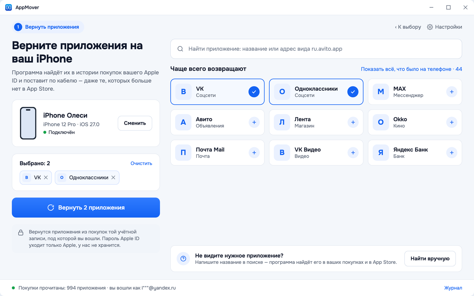Add Авито using its plus icon
The height and width of the screenshot is (296, 474).
(x=254, y=122)
